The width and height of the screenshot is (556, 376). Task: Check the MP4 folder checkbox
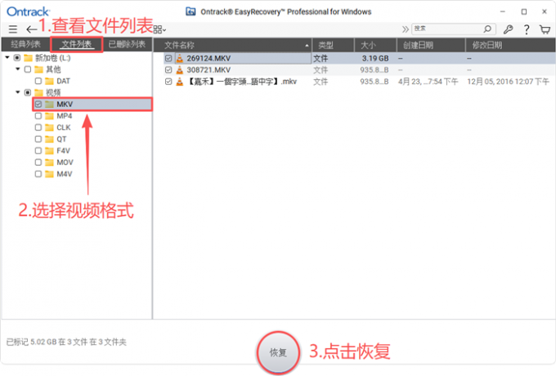(38, 116)
